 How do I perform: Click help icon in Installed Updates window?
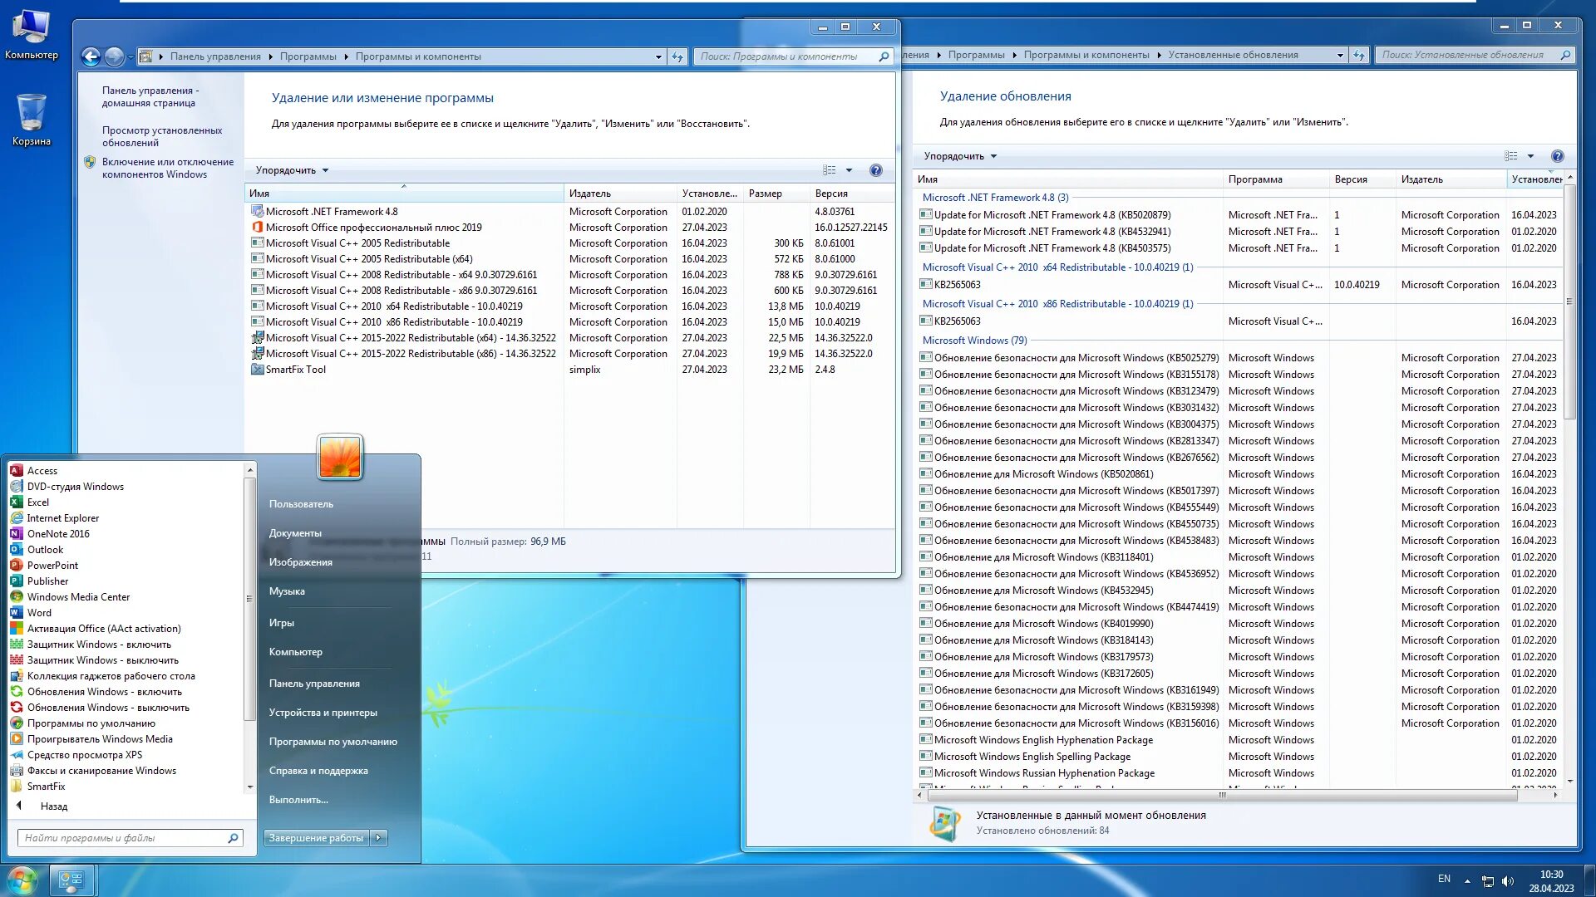tap(1557, 156)
